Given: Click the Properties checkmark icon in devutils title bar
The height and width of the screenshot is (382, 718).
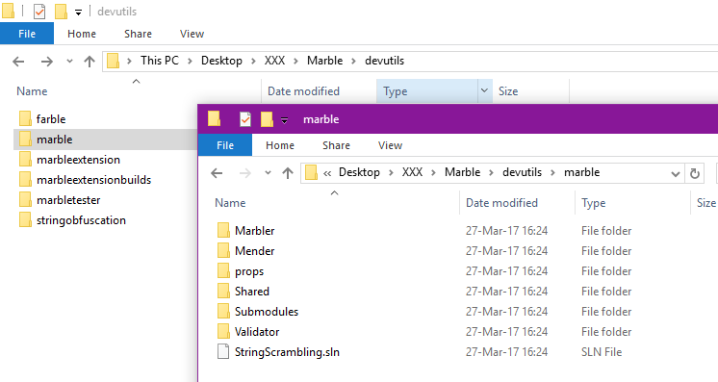Looking at the screenshot, I should tap(39, 12).
